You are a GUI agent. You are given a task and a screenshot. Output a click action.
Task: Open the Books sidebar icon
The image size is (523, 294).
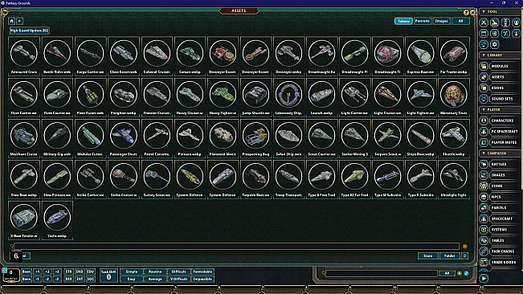[x=484, y=88]
